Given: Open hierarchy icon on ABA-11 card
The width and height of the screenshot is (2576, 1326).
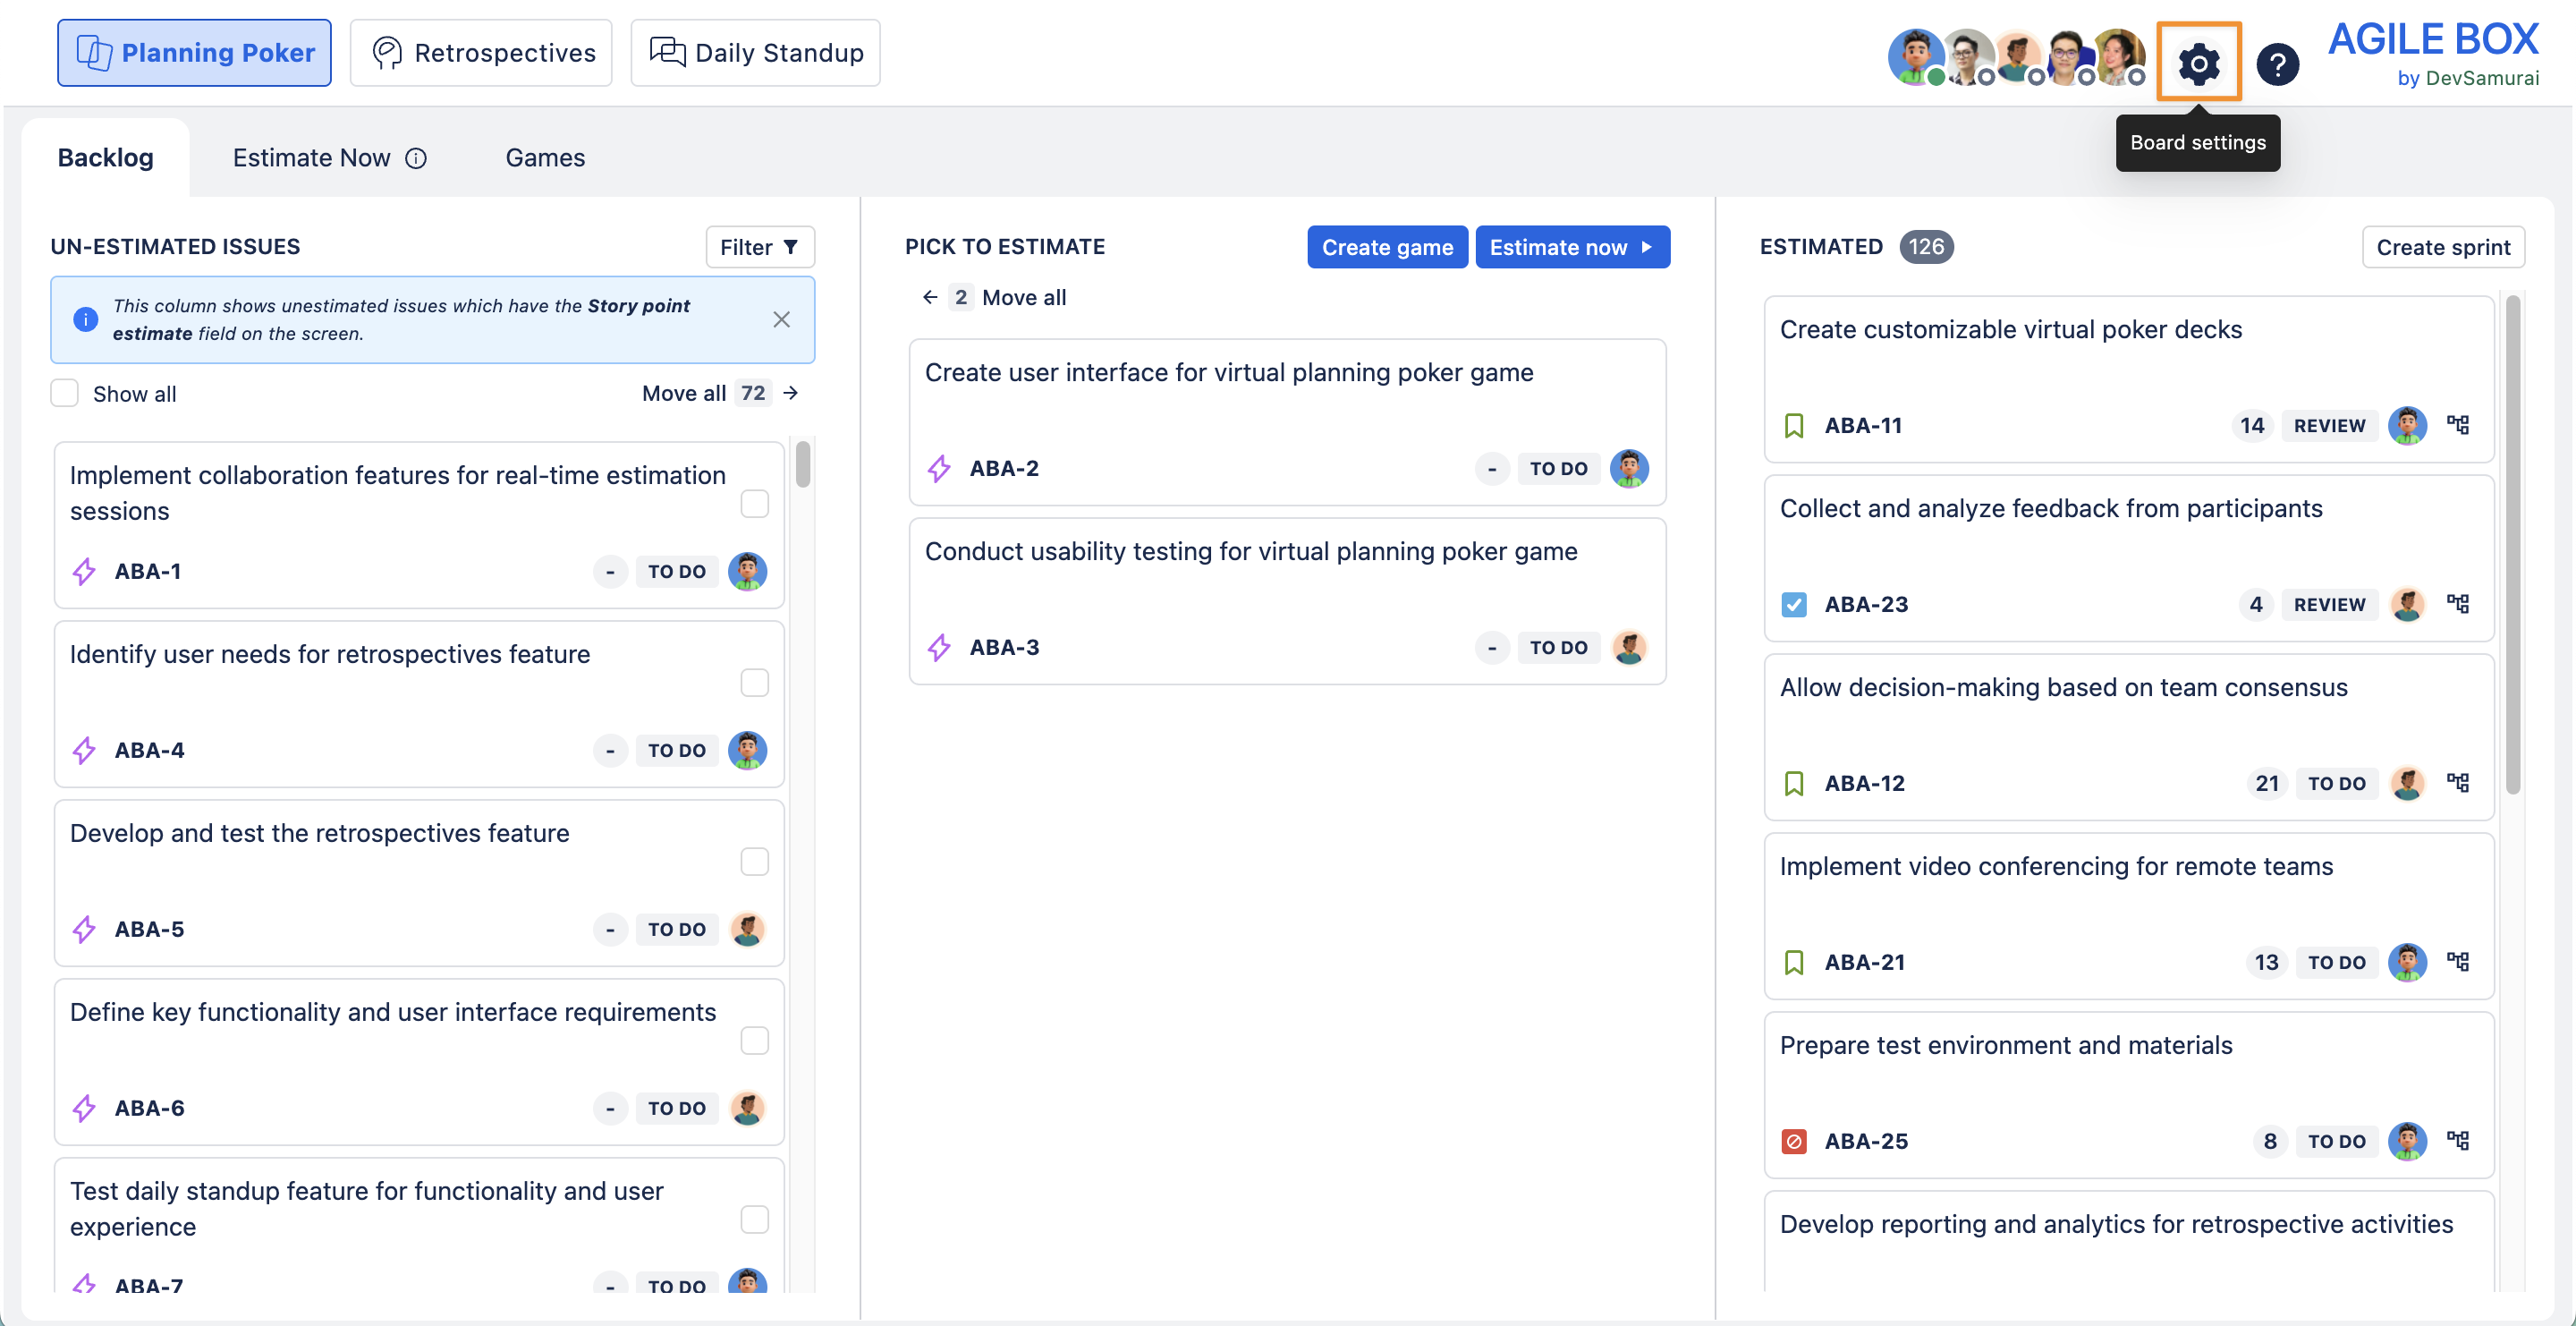Looking at the screenshot, I should click(2457, 425).
